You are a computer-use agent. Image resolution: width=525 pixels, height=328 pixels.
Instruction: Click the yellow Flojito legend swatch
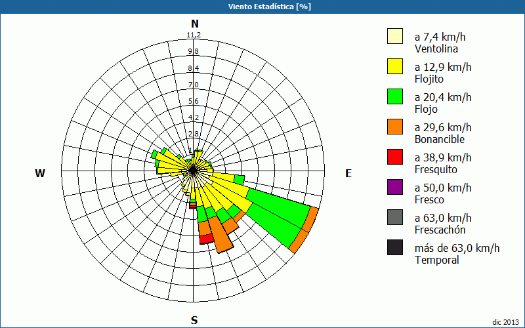(x=395, y=66)
